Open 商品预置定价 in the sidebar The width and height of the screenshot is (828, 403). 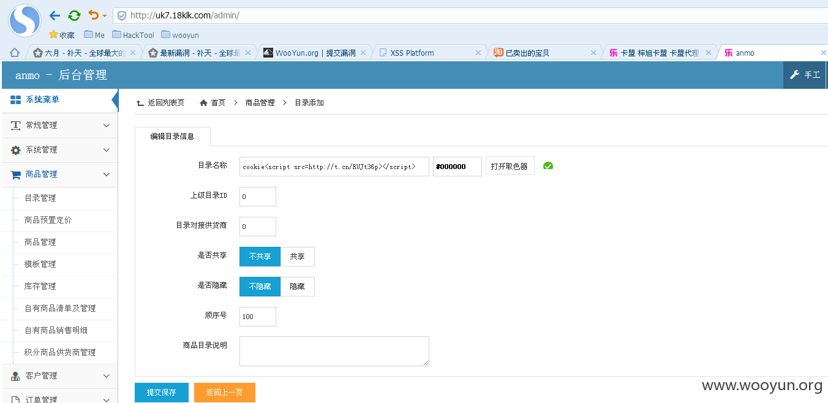tap(48, 220)
